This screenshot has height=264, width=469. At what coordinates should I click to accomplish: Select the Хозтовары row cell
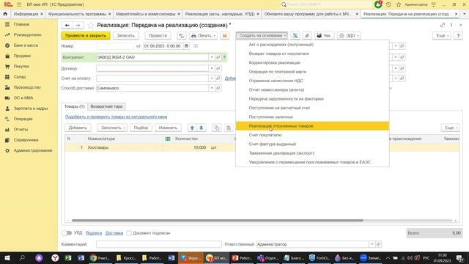(125, 147)
